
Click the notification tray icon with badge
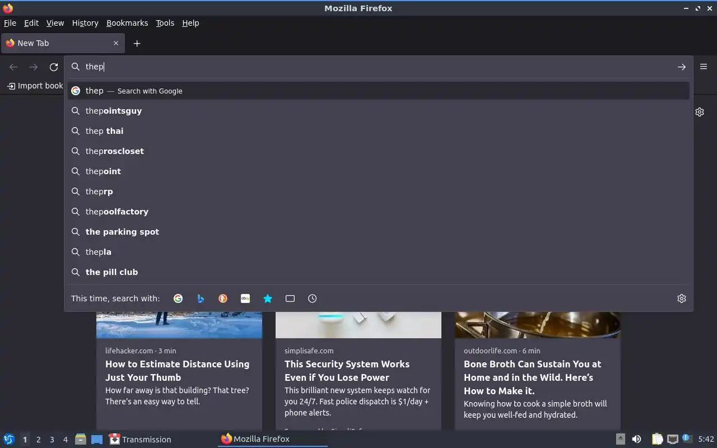(687, 438)
